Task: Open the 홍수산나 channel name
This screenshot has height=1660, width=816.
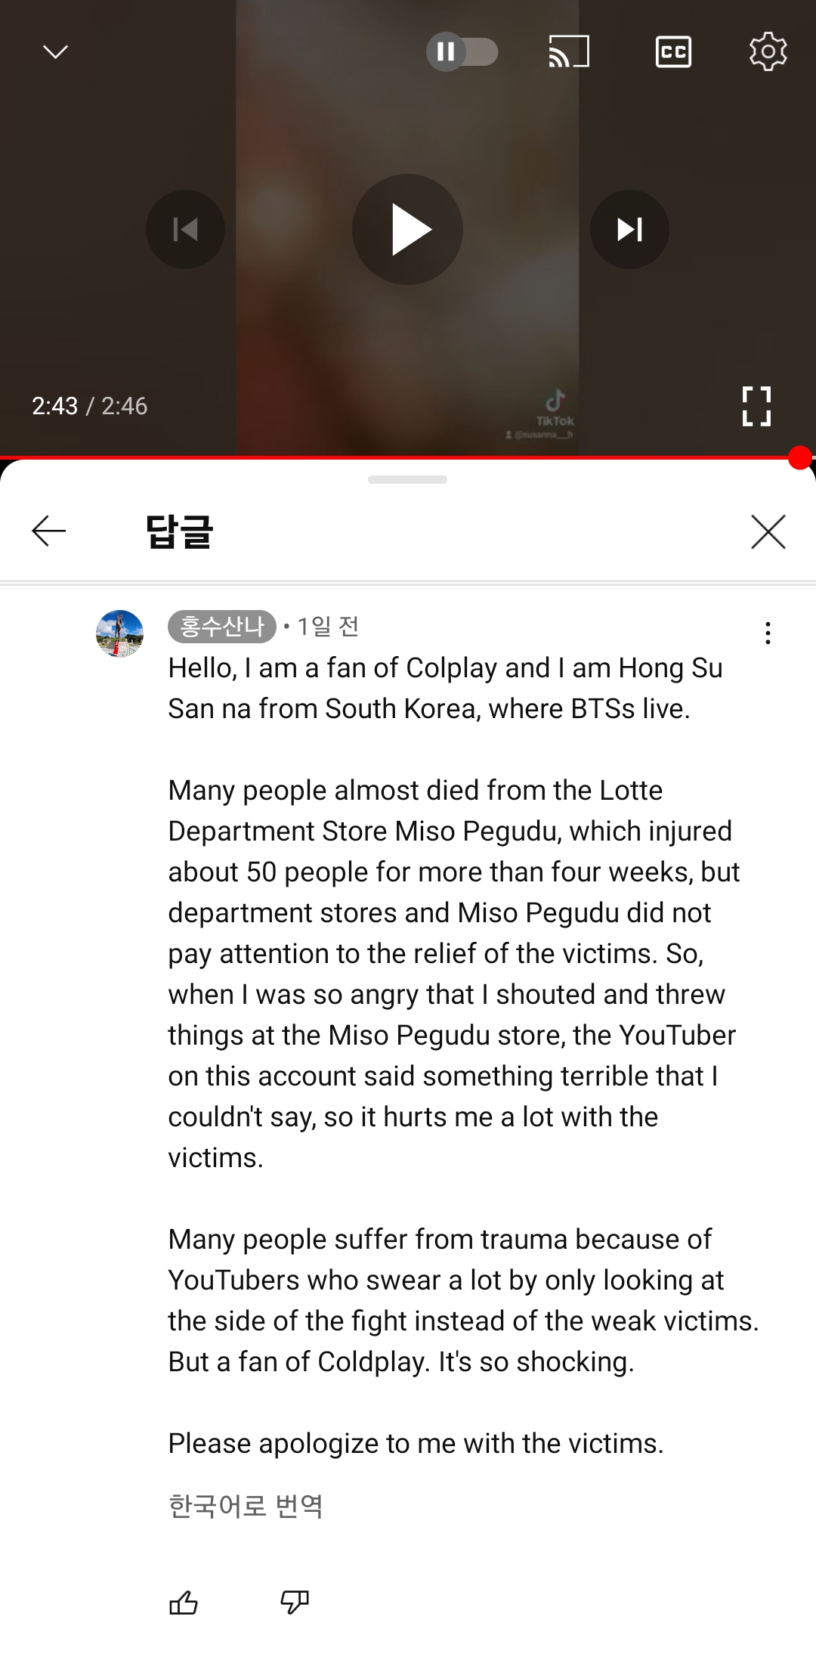Action: pyautogui.click(x=222, y=627)
